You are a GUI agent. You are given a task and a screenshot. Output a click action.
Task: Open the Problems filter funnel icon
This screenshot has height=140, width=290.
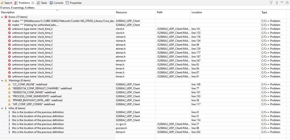(x=271, y=3)
